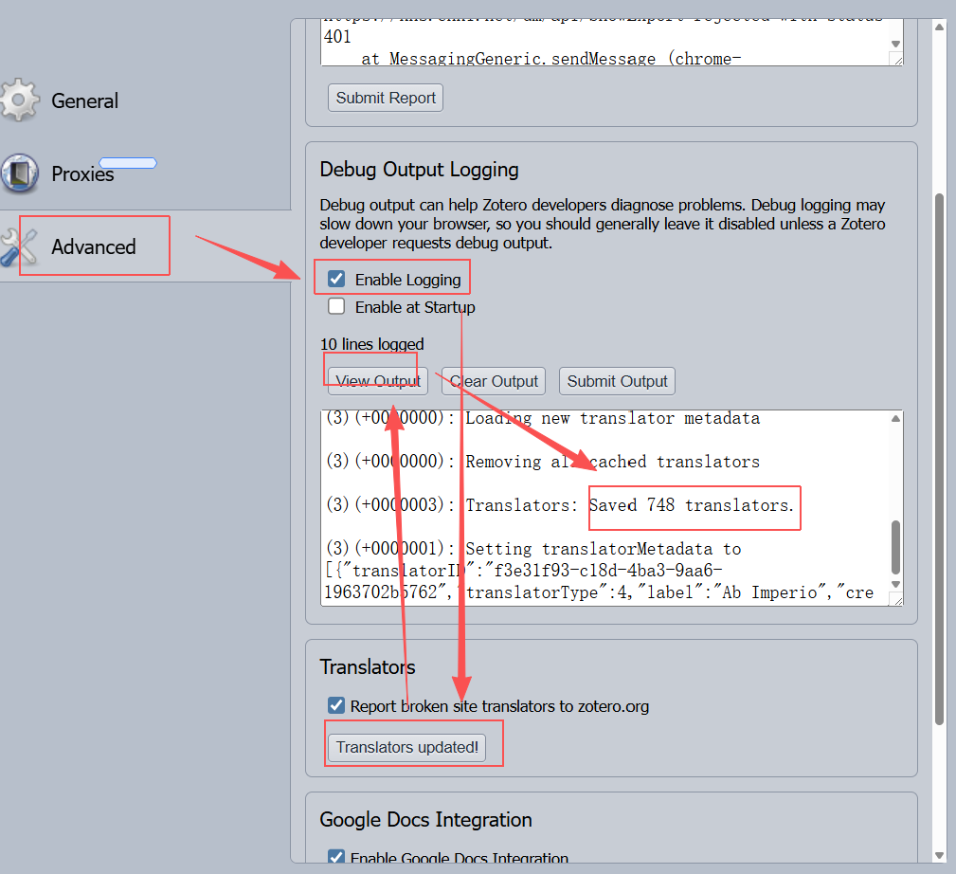
Task: Click the General gear icon
Action: 20,100
